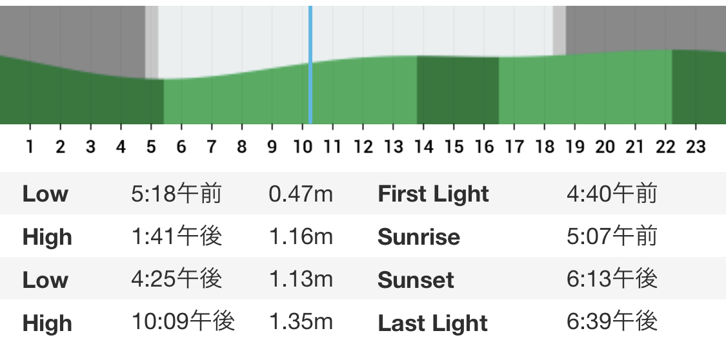Viewport: 726px width, 351px height.
Task: Click the Last Light time 6:39午後
Action: click(x=612, y=322)
